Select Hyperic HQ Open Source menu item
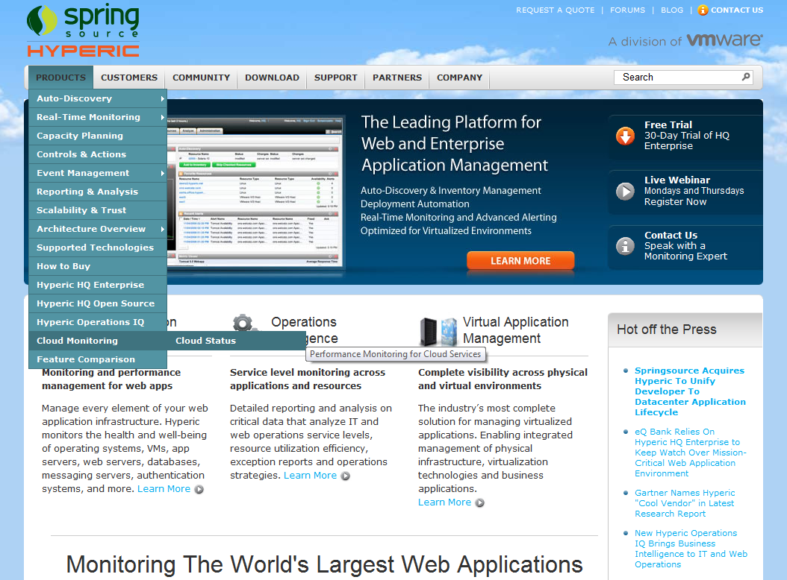Image resolution: width=787 pixels, height=580 pixels. 98,303
